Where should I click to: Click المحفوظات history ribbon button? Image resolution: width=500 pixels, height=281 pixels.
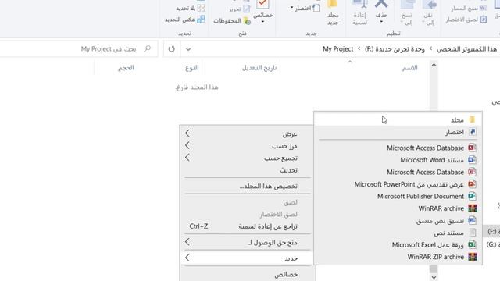(232, 21)
